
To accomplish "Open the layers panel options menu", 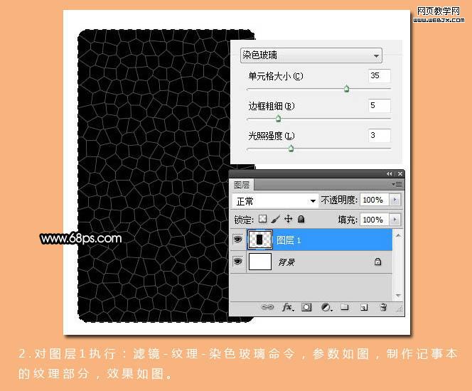I will point(397,184).
